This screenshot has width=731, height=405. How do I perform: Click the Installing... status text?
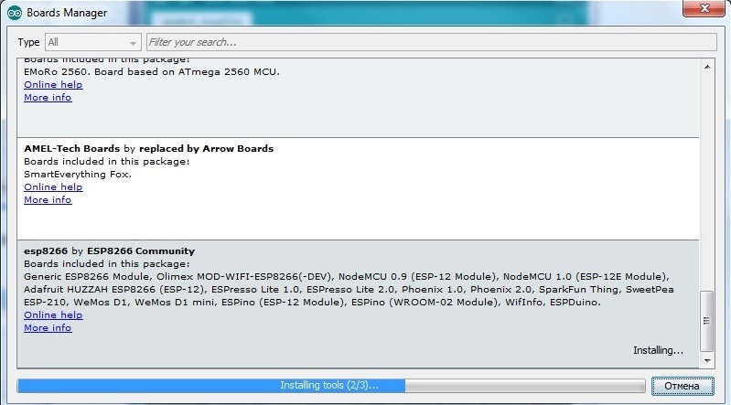pyautogui.click(x=658, y=350)
